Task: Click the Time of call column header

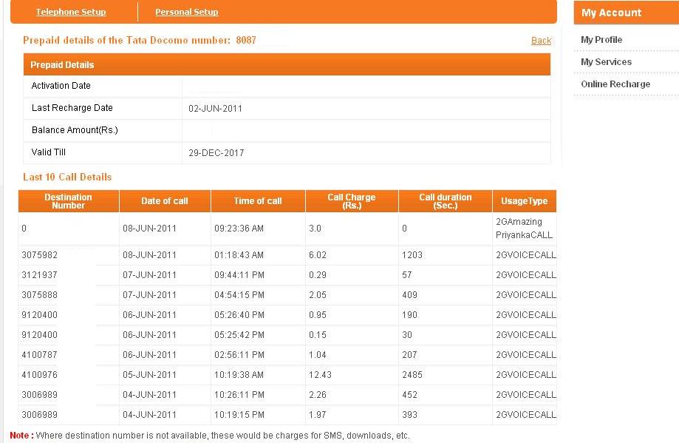Action: click(258, 201)
